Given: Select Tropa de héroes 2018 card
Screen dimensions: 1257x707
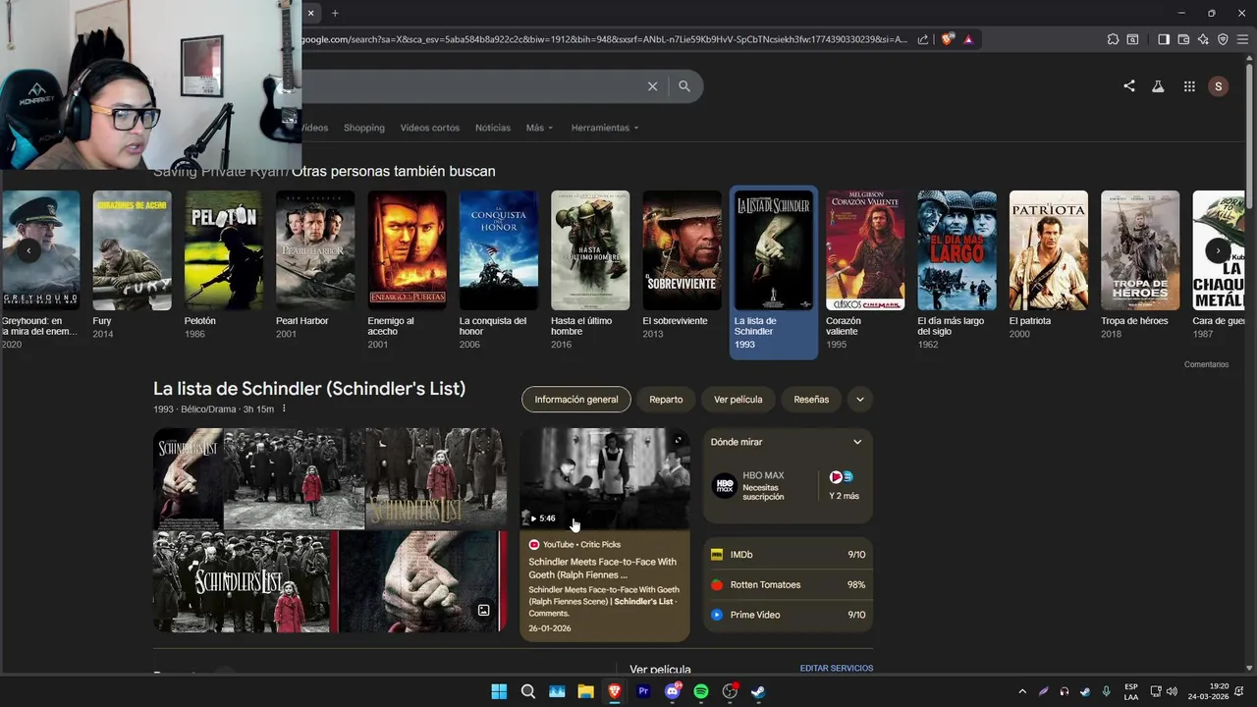Looking at the screenshot, I should (1140, 265).
